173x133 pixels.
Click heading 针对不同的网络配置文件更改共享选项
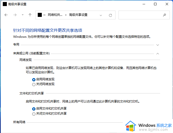coord(48,30)
